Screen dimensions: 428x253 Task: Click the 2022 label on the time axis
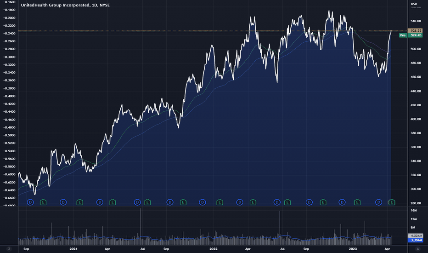(214, 249)
